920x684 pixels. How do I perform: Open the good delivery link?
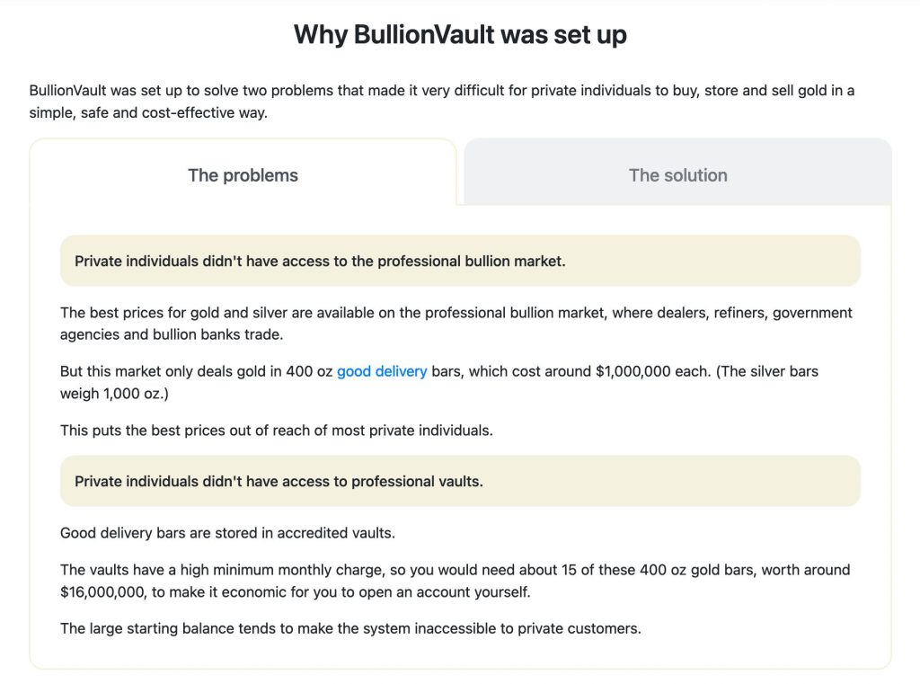coord(382,371)
